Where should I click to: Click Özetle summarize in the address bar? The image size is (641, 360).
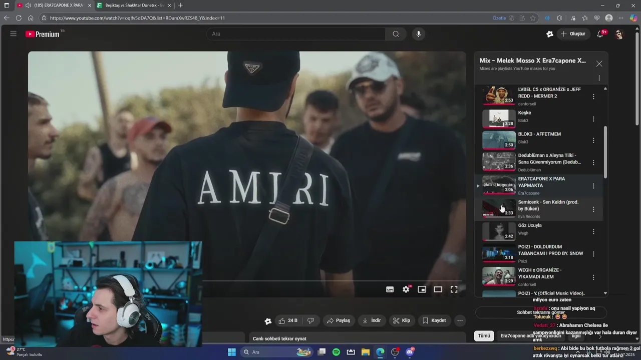tap(499, 18)
